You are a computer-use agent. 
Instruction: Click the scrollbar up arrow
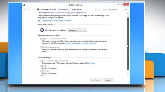tap(128, 13)
